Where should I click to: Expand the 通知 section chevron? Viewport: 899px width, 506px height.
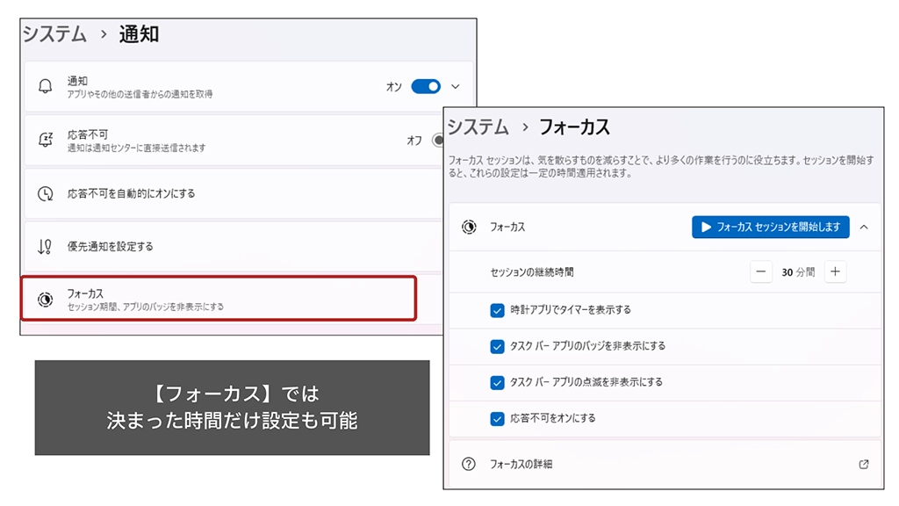click(455, 87)
